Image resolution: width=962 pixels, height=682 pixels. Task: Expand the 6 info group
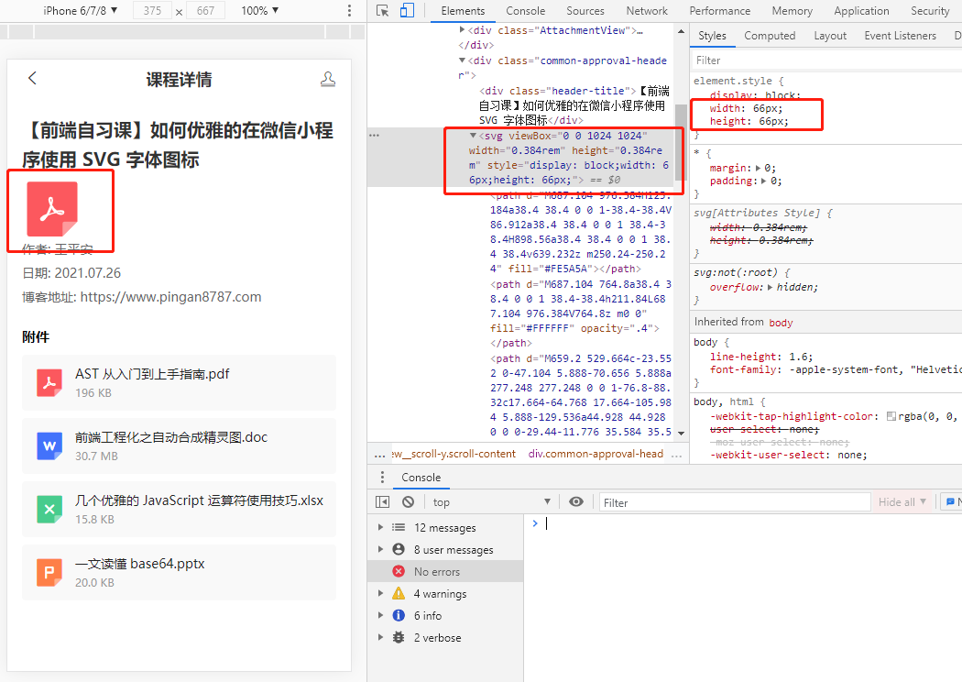click(x=380, y=615)
